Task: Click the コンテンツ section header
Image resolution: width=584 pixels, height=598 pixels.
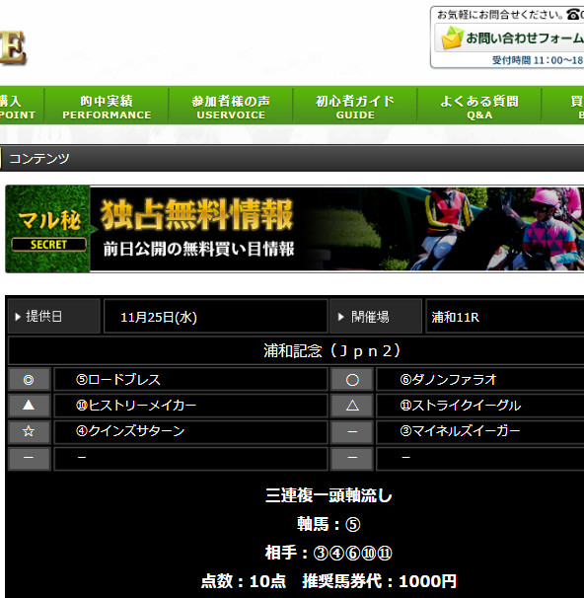Action: (292, 158)
